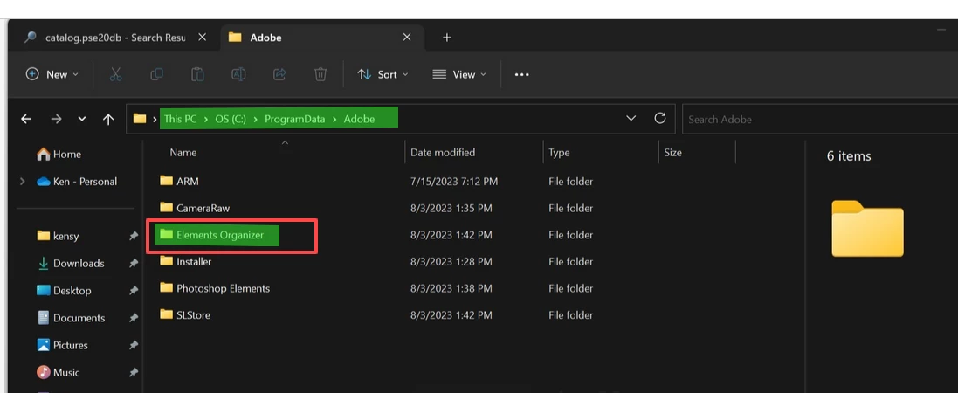Open the Sort dropdown
The image size is (958, 393).
point(383,74)
